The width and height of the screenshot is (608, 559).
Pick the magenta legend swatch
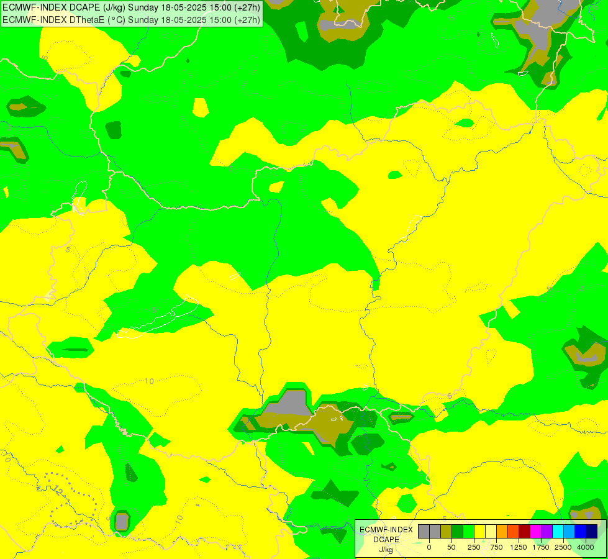point(536,532)
